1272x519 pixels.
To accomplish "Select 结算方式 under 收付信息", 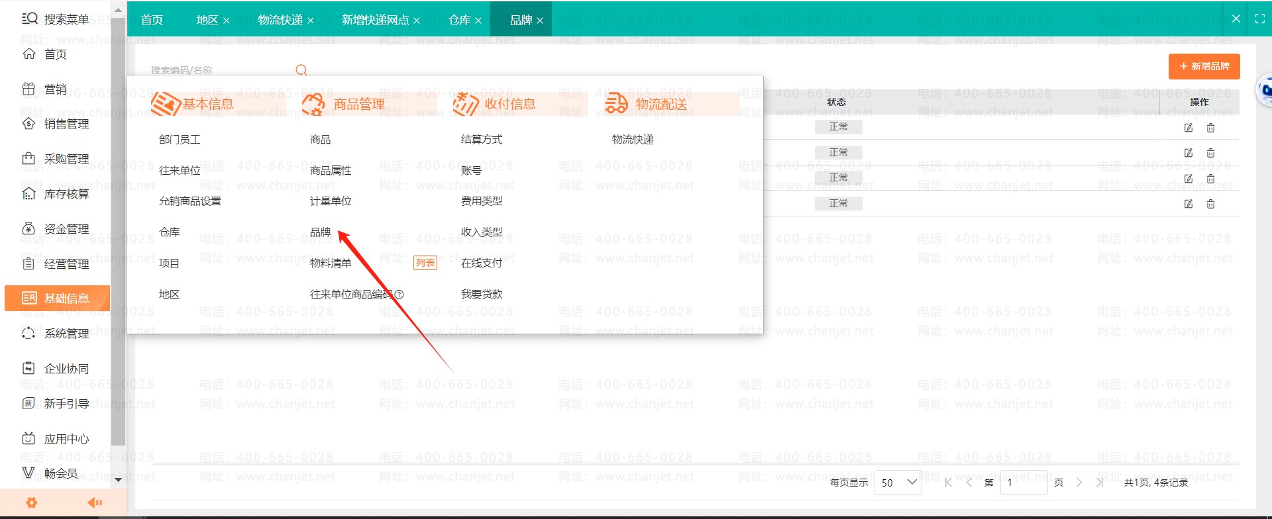I will (482, 140).
